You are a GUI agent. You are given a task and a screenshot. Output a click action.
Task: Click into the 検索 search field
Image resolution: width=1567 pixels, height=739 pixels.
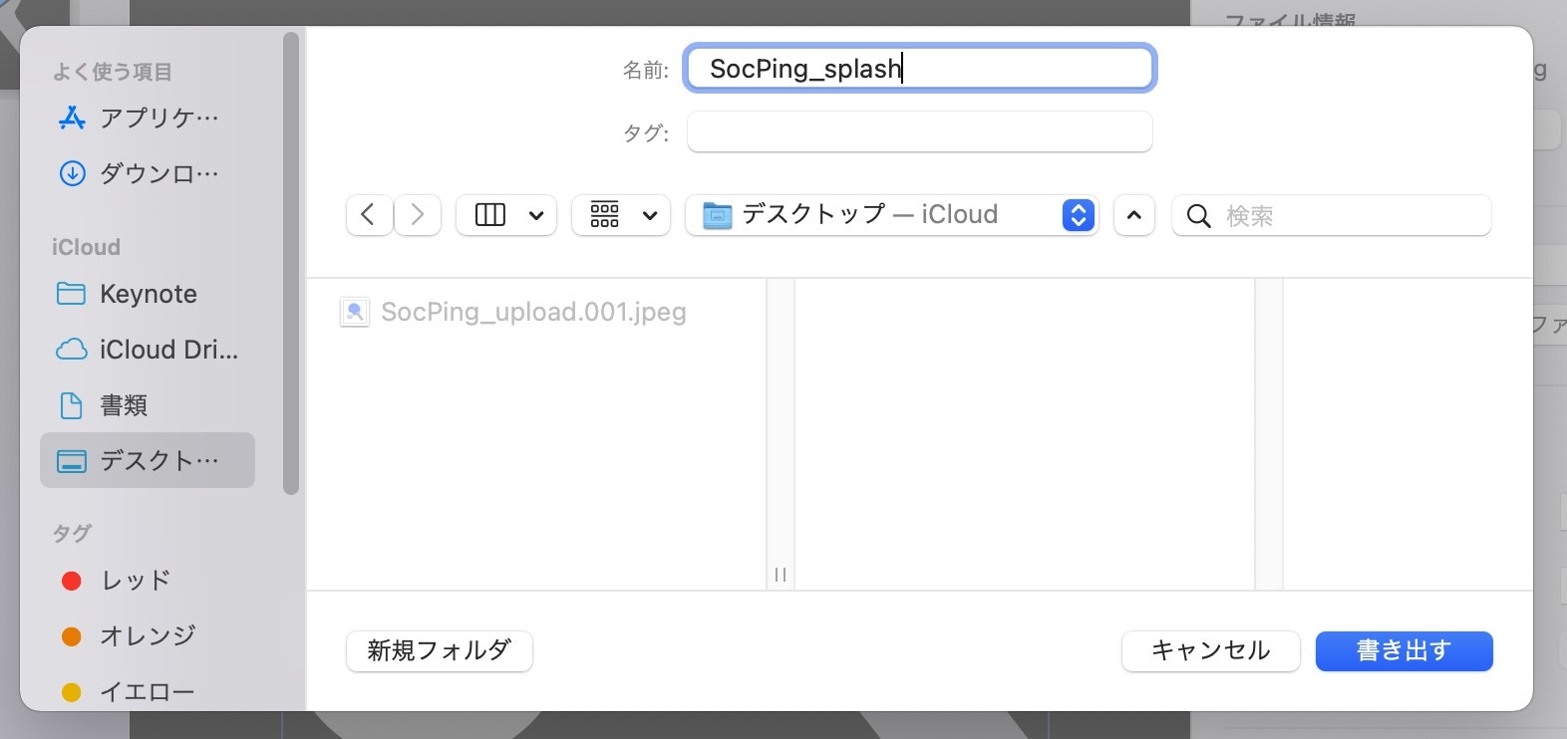(x=1332, y=215)
